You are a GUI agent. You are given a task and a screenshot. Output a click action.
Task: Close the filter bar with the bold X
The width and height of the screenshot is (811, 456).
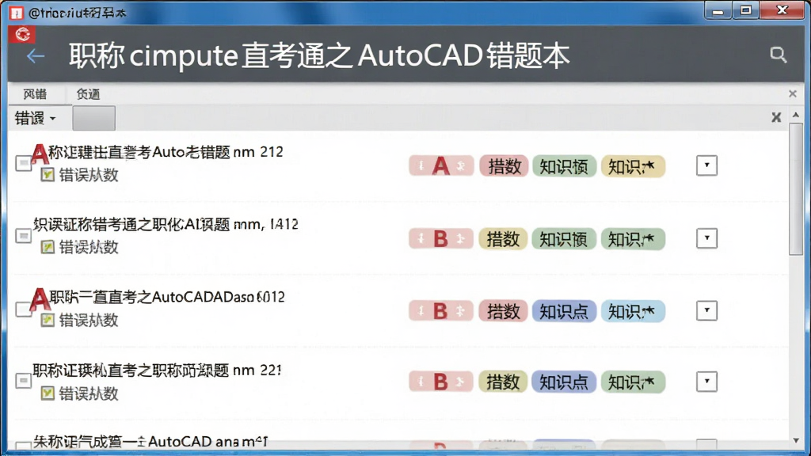[x=776, y=117]
